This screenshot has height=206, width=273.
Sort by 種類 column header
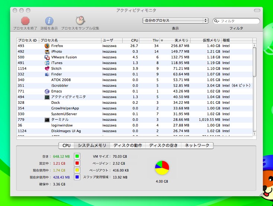pyautogui.click(x=237, y=41)
